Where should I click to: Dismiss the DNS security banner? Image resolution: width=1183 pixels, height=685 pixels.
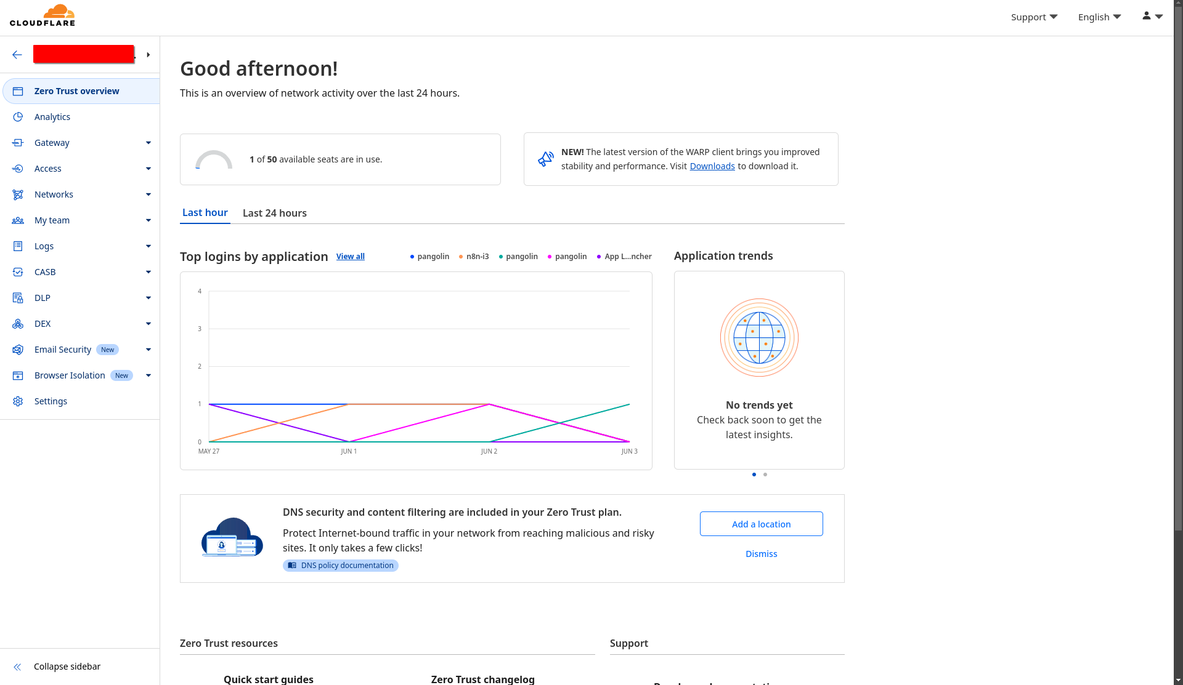coord(761,553)
